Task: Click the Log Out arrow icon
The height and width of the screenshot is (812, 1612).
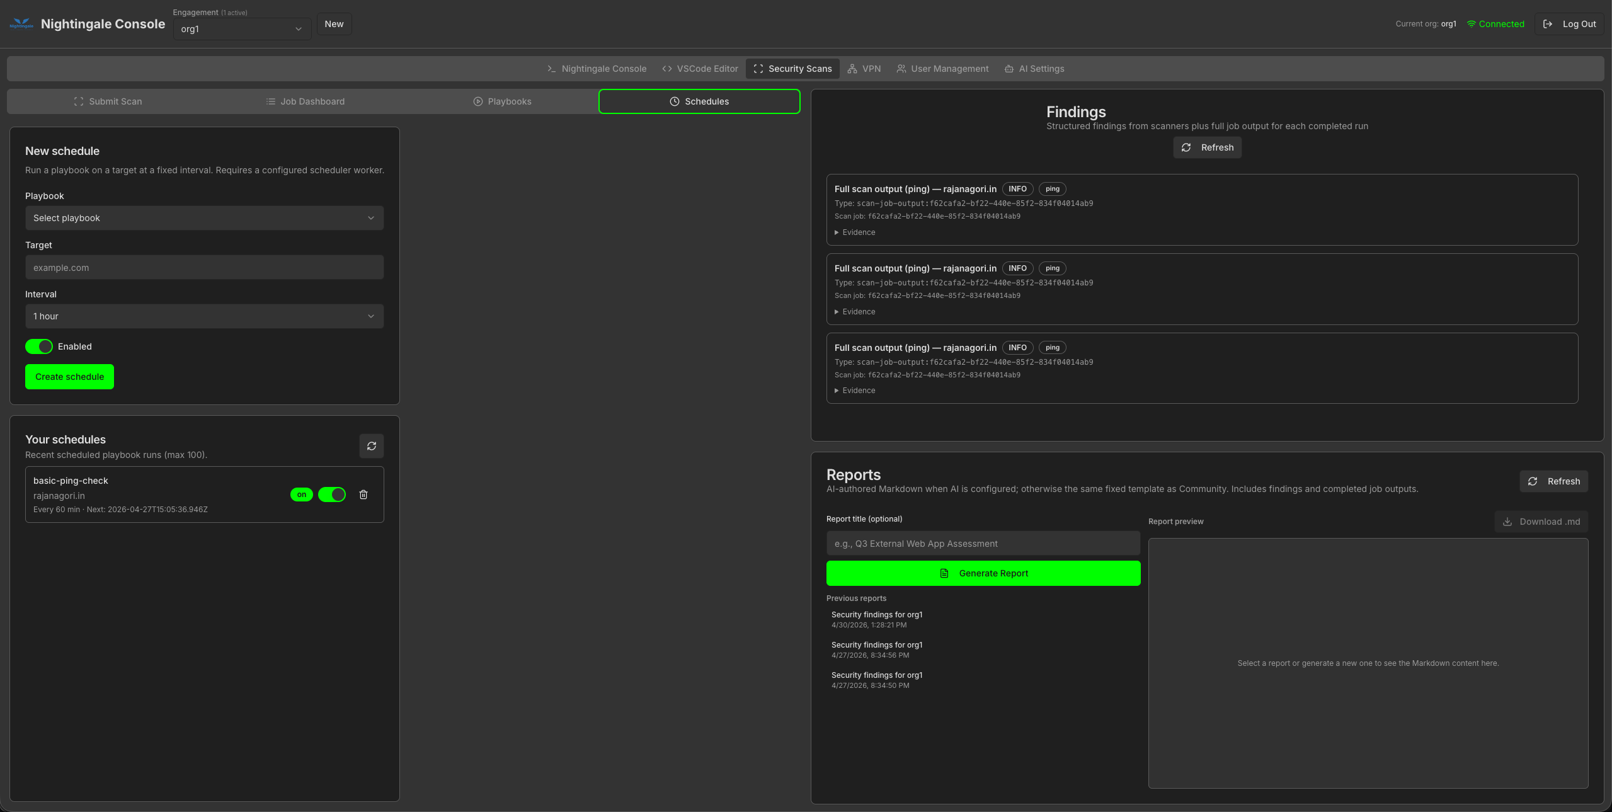Action: pyautogui.click(x=1547, y=24)
